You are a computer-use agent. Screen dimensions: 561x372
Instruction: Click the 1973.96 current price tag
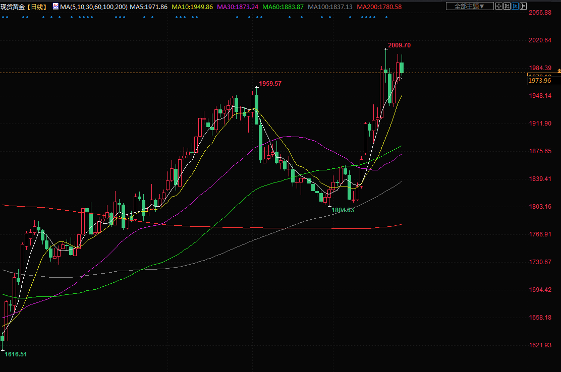tap(539, 81)
